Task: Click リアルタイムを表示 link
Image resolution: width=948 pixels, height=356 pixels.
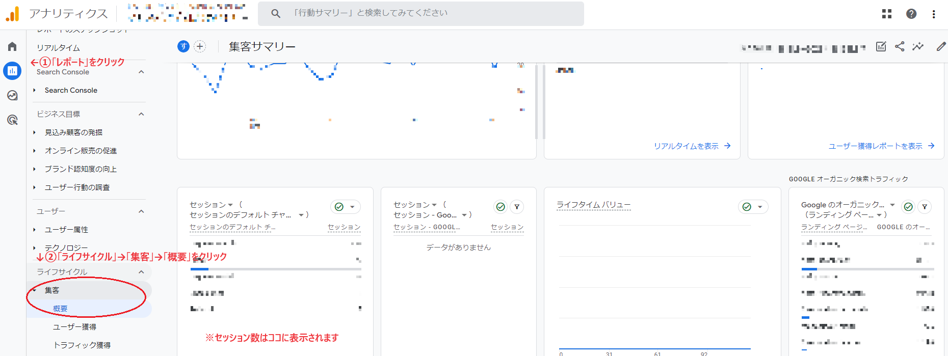Action: (693, 146)
